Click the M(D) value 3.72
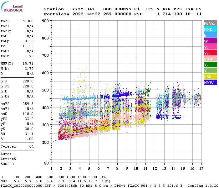Viewport: 219px width, 188px height. [x=29, y=69]
